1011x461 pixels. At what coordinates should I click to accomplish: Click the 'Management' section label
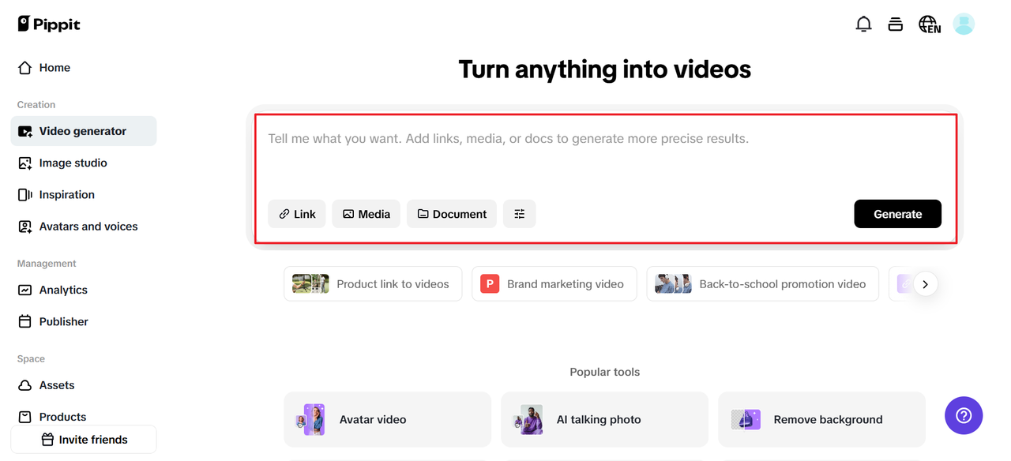coord(47,264)
